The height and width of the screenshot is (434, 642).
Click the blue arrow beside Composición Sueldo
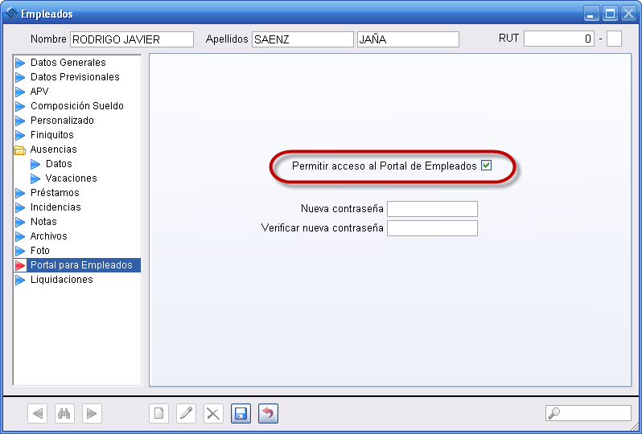(20, 106)
